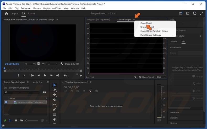This screenshot has height=129, width=207.
Task: Select the Track Select Forward tool
Action: click(54, 90)
